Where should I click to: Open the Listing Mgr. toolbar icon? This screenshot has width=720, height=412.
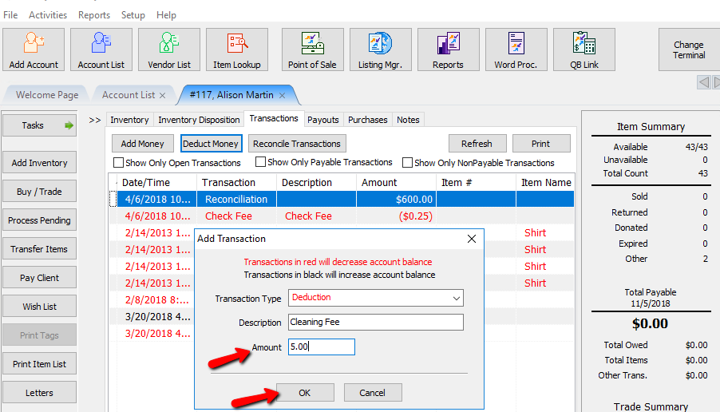[x=380, y=50]
